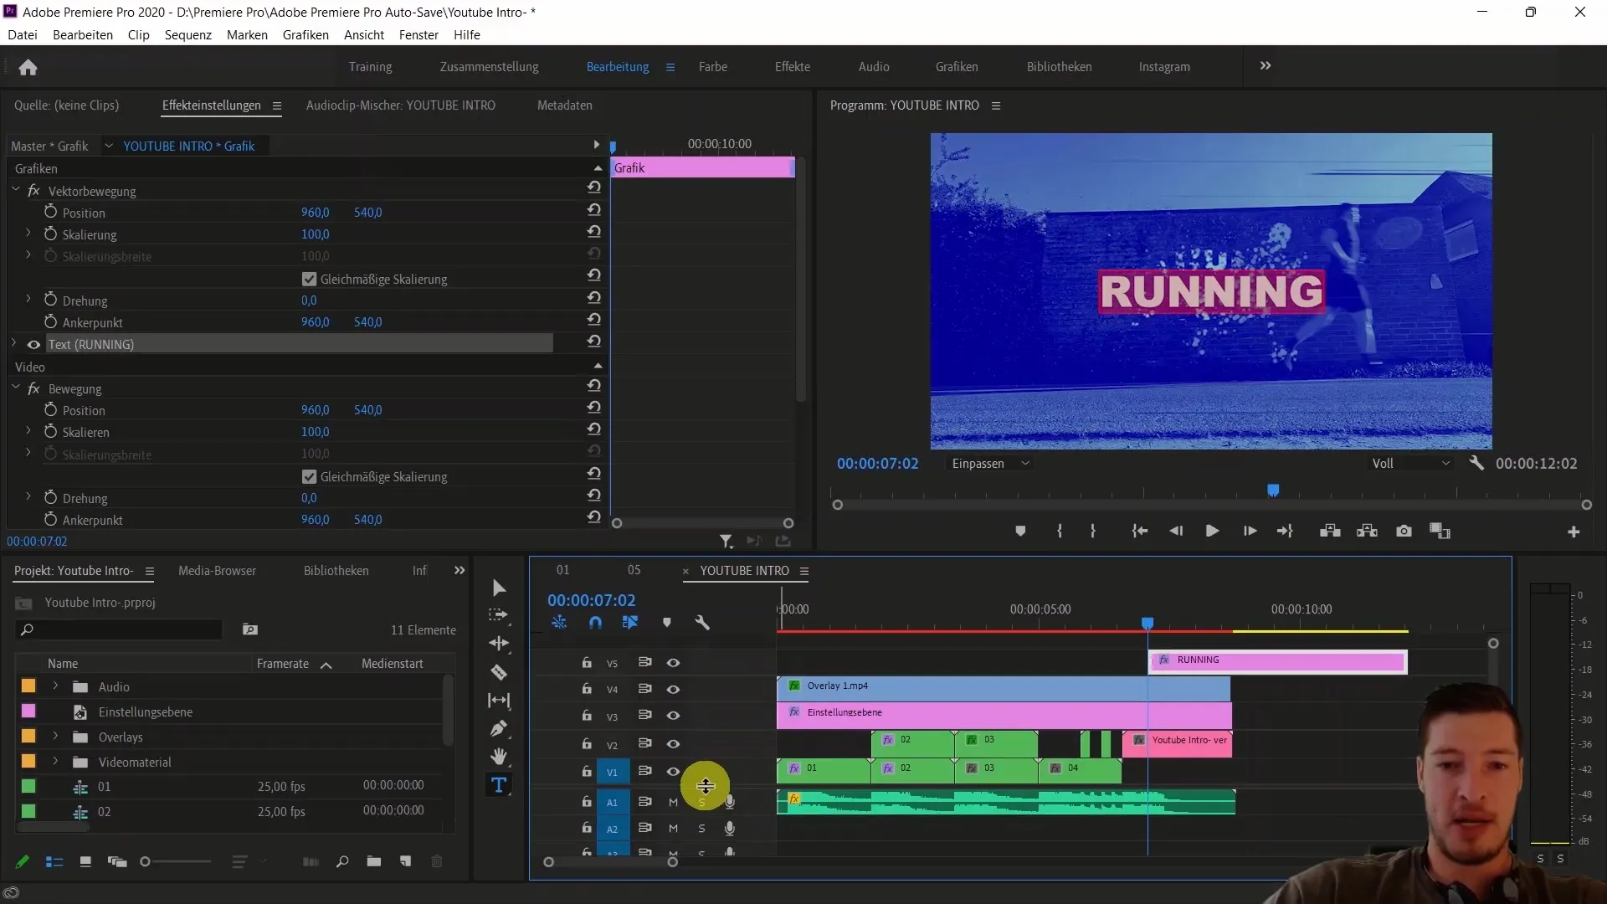Uncheck Gleichmäßige Skalierung under Vektorbewegung
This screenshot has height=904, width=1607.
click(310, 279)
